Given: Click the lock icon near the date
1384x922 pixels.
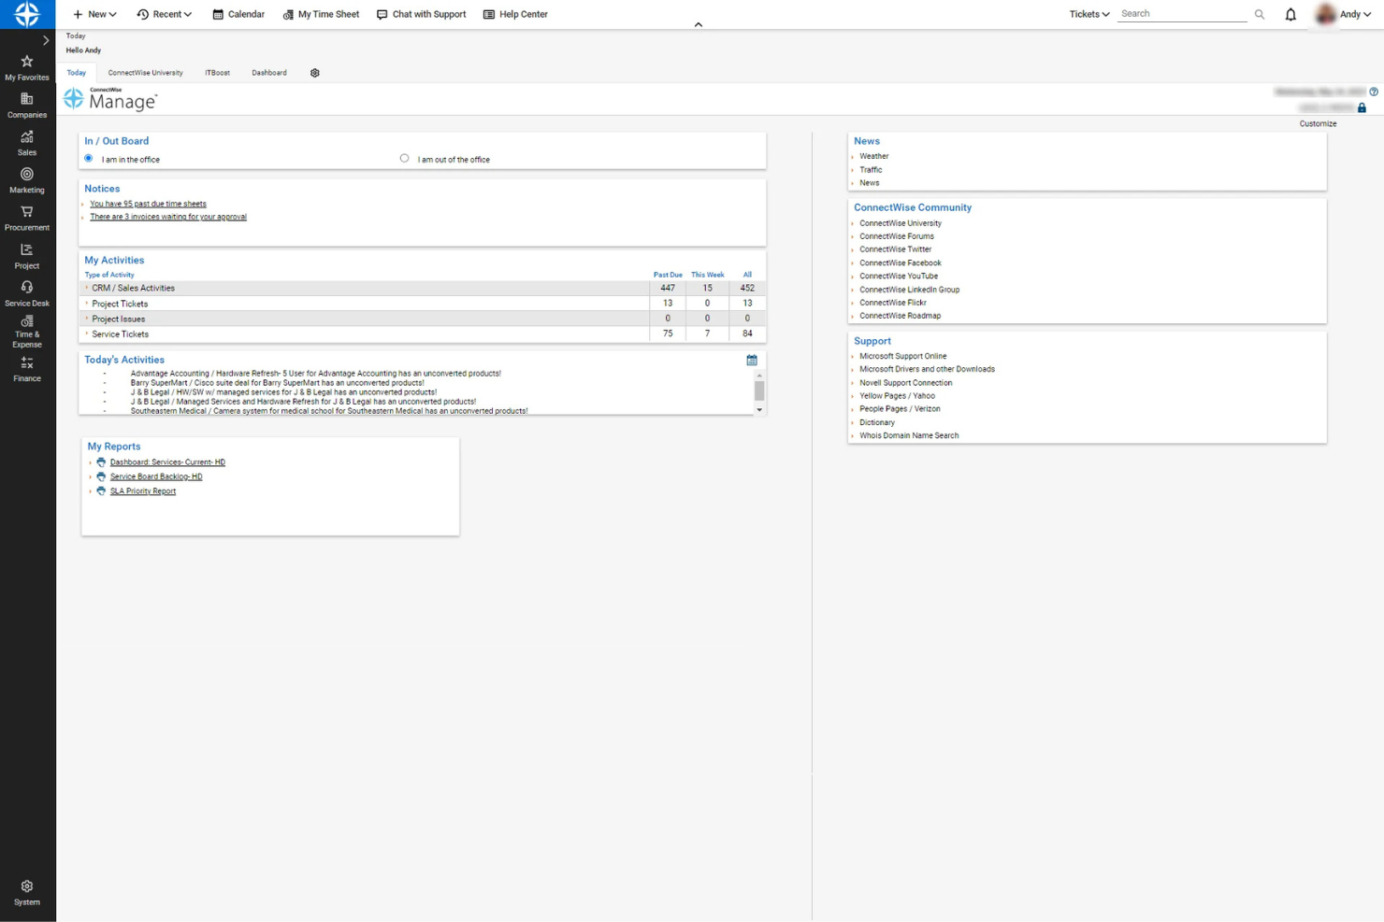Looking at the screenshot, I should click(1362, 107).
